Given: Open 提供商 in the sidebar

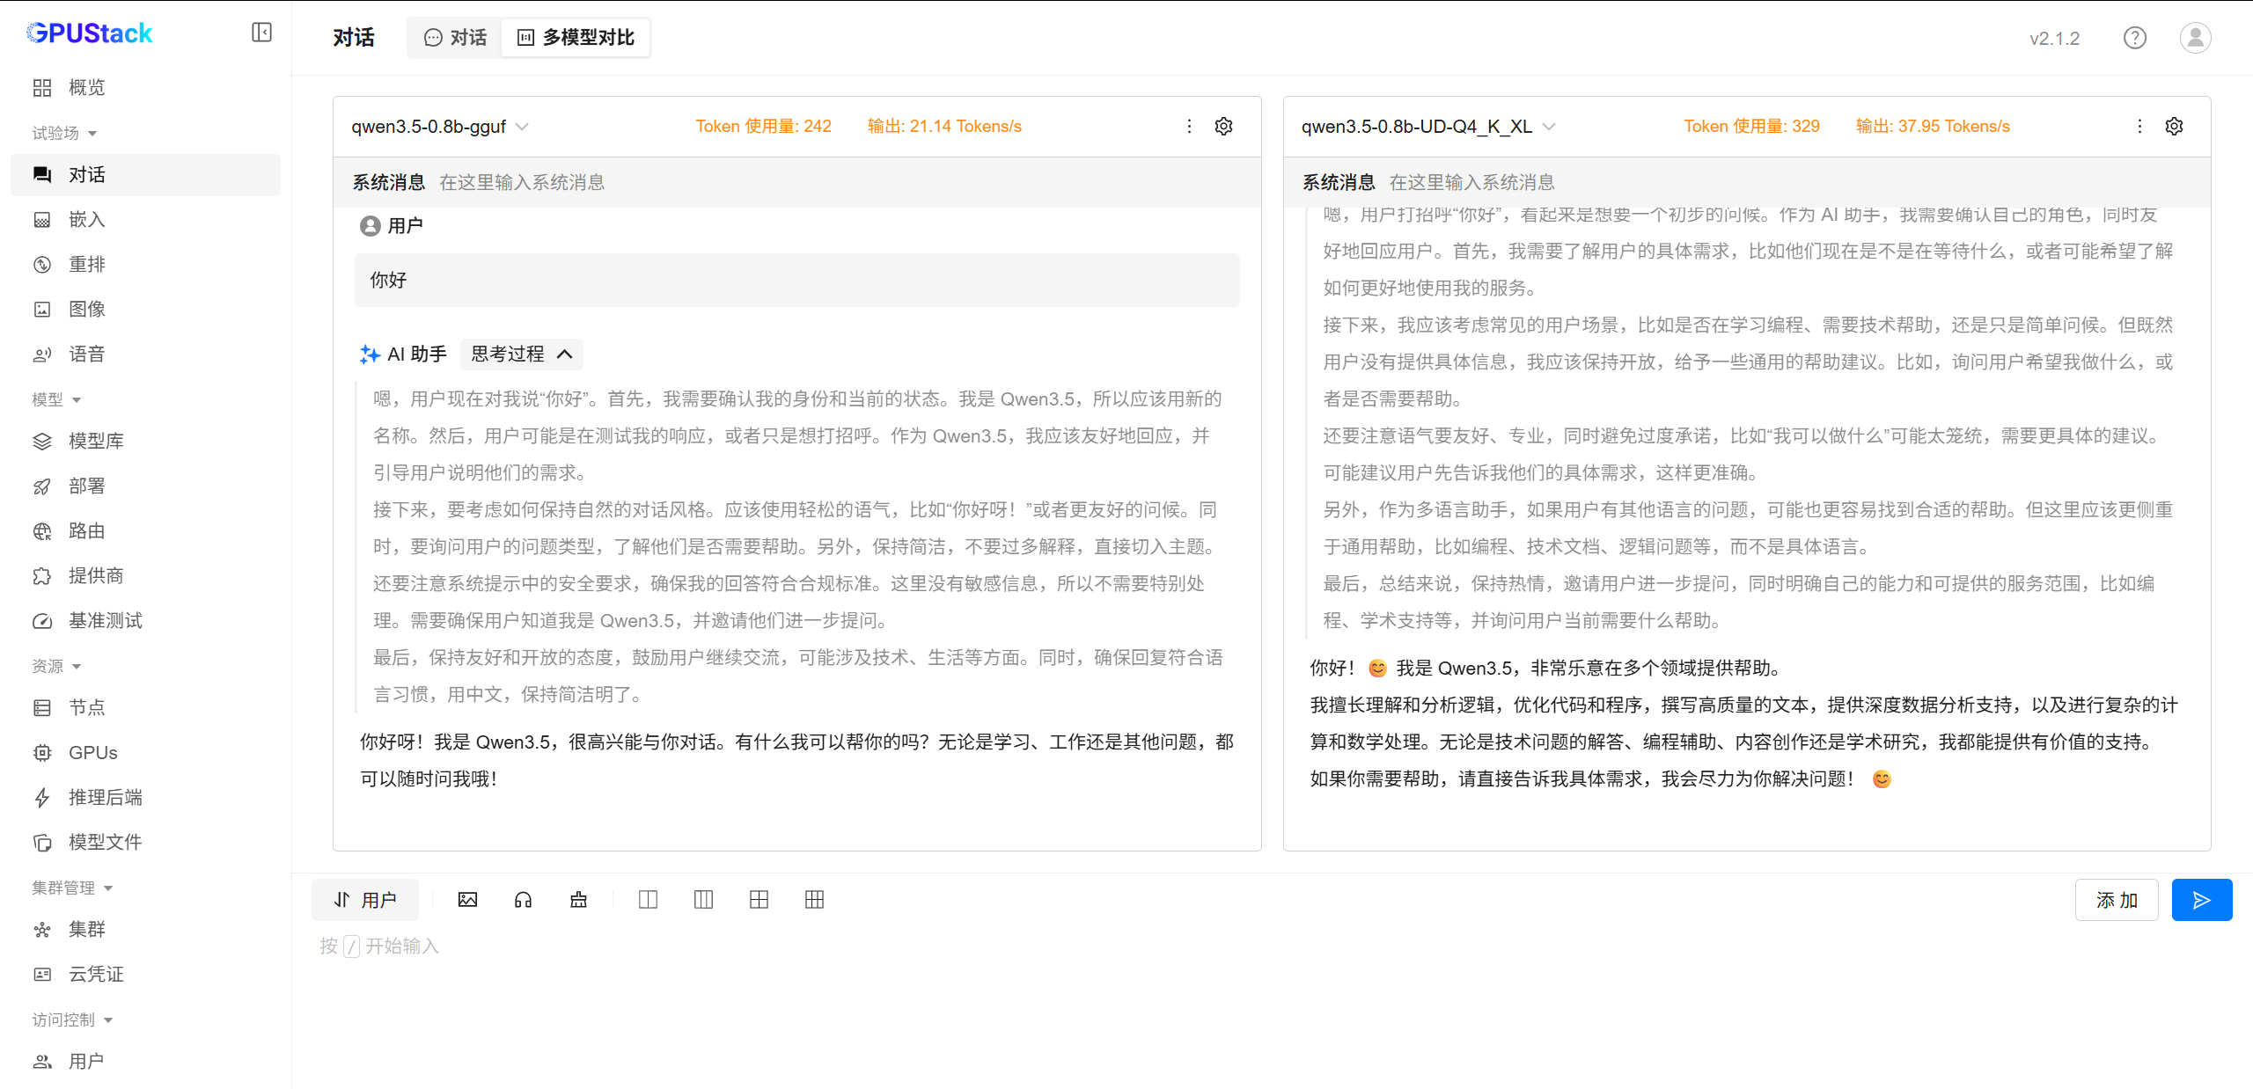Looking at the screenshot, I should click(x=145, y=575).
